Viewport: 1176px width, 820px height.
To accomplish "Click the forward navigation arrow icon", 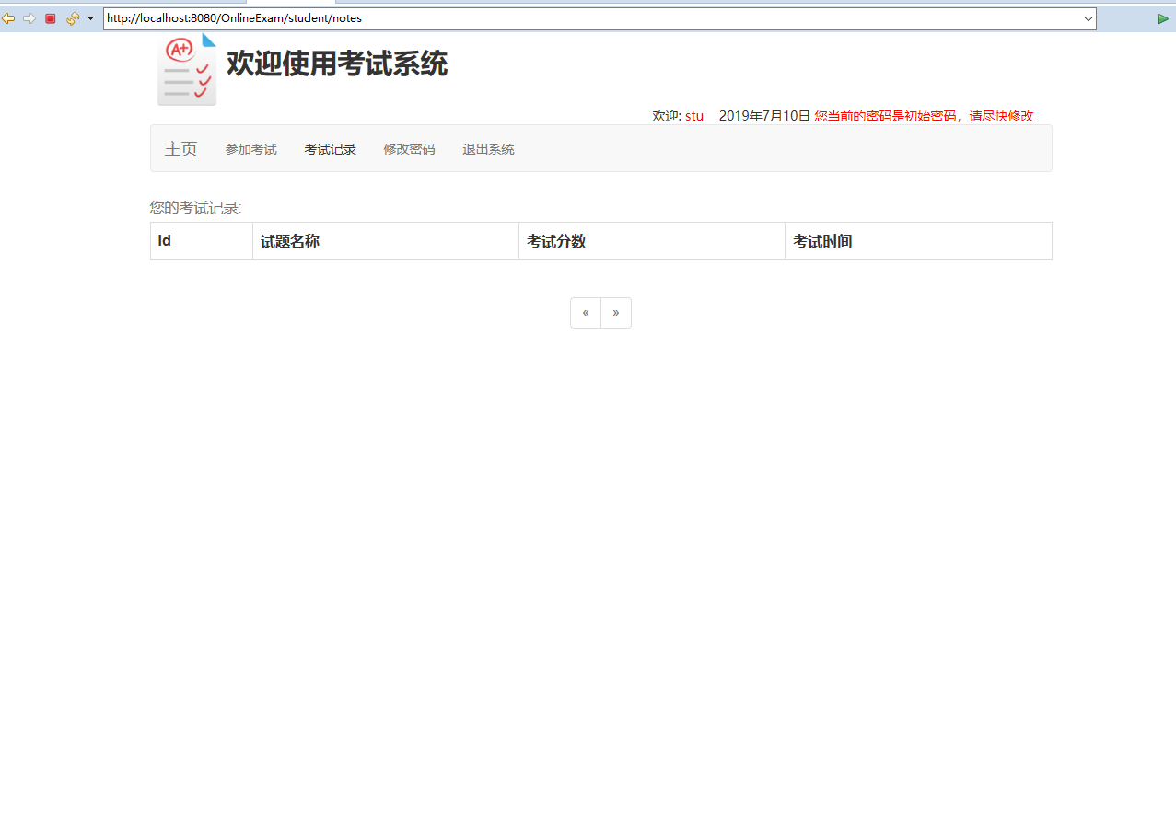I will (29, 17).
